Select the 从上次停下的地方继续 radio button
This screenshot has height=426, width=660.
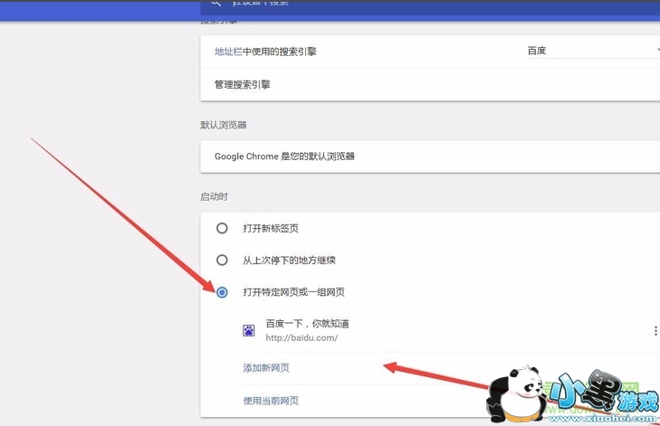(222, 260)
